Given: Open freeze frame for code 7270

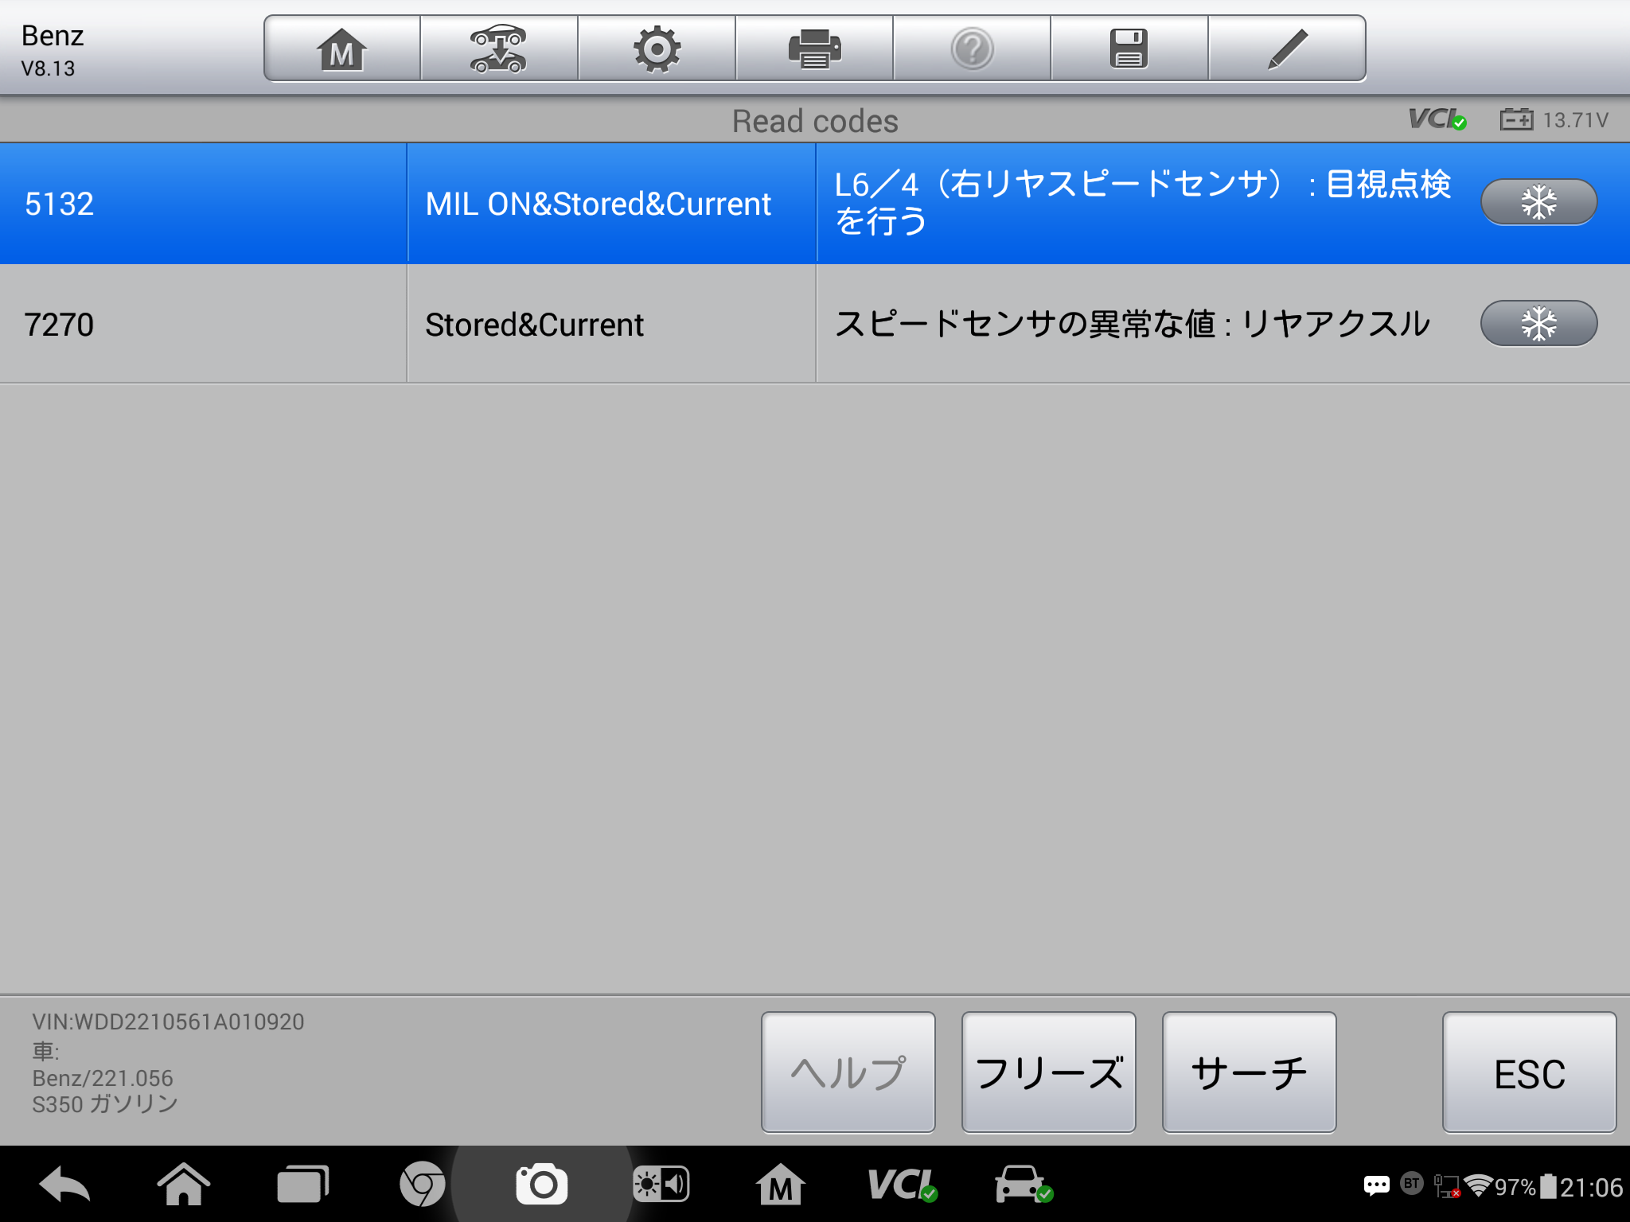Looking at the screenshot, I should coord(1538,323).
